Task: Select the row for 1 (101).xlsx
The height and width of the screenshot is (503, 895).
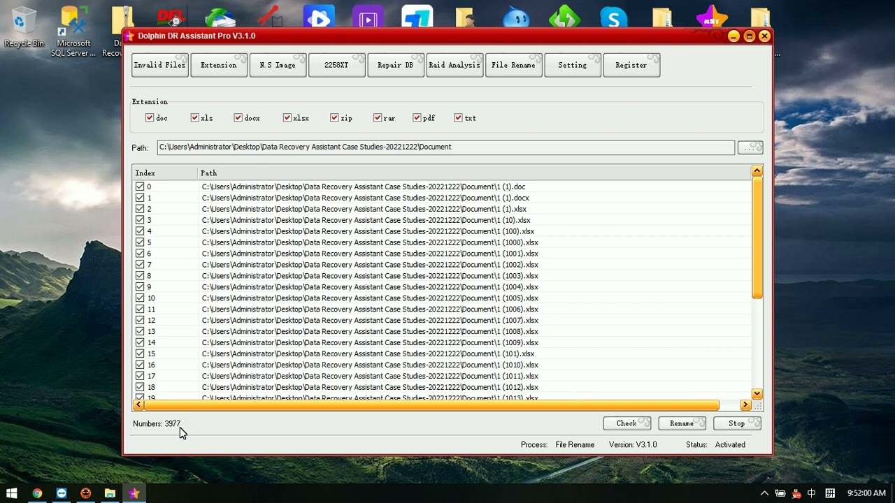Action: [x=442, y=353]
